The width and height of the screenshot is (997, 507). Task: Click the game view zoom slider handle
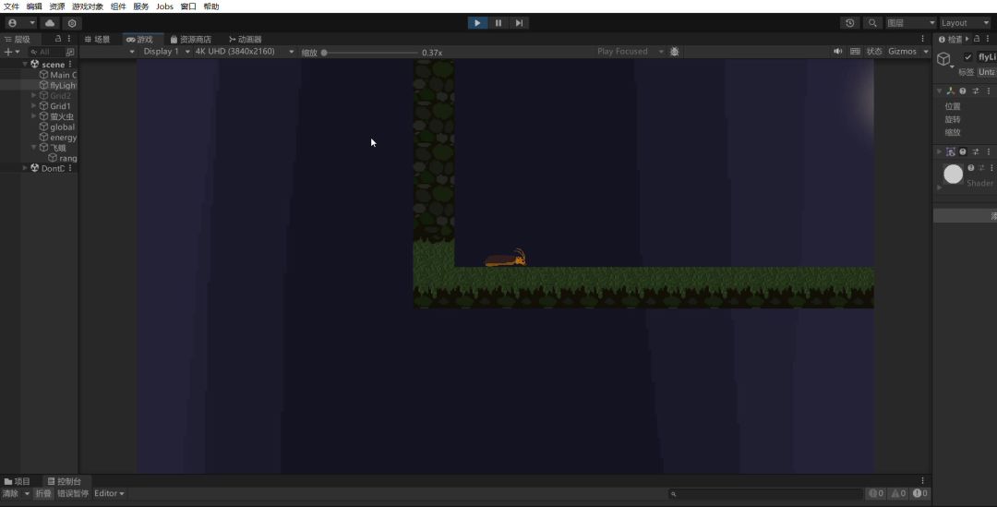click(x=324, y=53)
